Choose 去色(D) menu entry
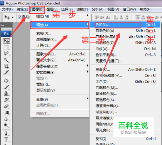The width and height of the screenshot is (162, 145). [125, 82]
